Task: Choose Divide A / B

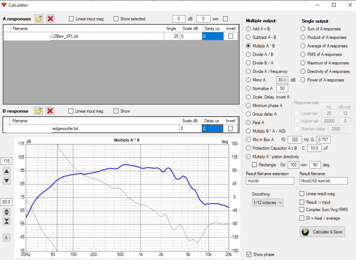Action: point(248,54)
